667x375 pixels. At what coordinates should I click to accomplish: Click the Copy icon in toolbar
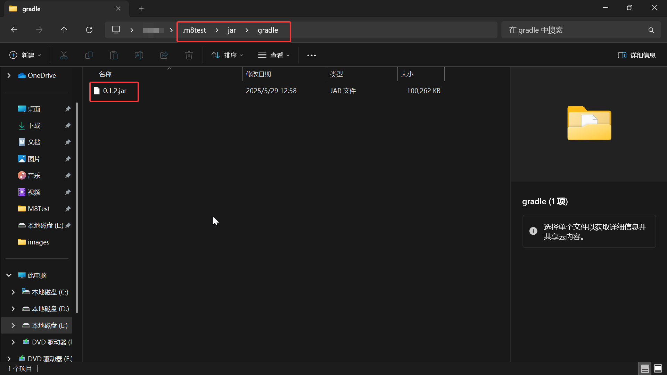click(89, 55)
